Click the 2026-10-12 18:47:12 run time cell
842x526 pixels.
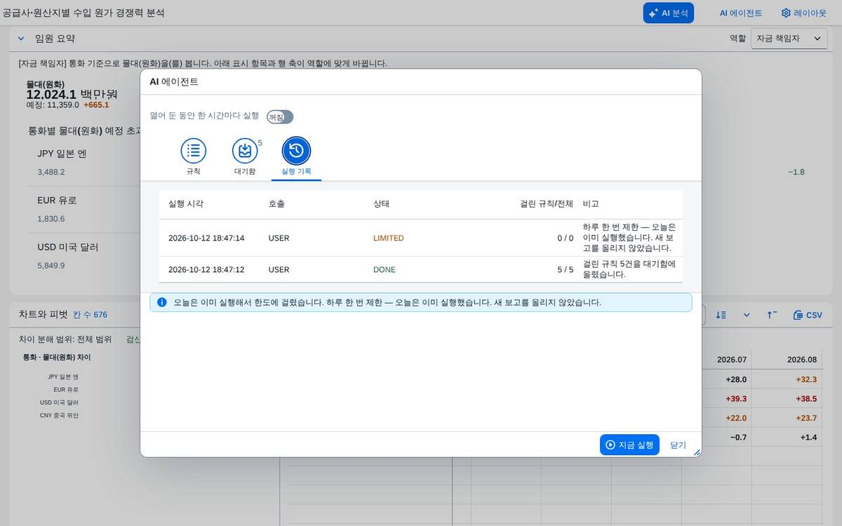[x=206, y=269]
